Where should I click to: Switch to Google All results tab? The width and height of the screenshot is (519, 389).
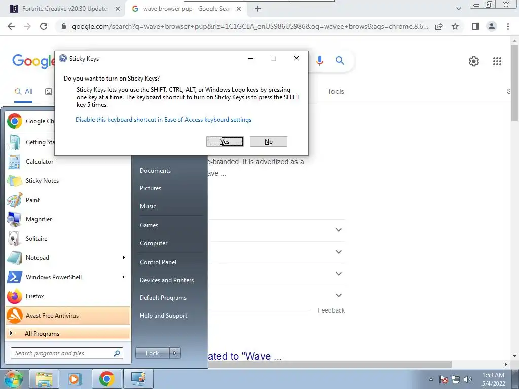point(23,92)
